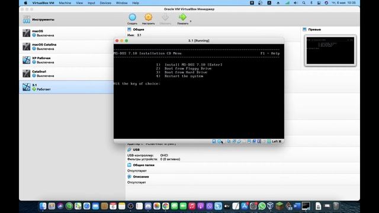Click the date and time in menu bar
This screenshot has width=379, height=213.
(343, 3)
